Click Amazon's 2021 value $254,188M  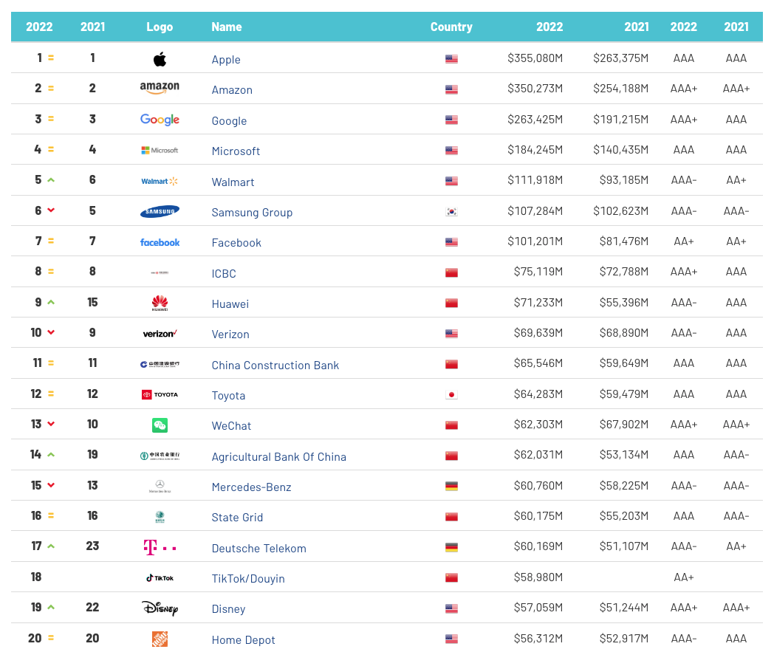tap(620, 89)
